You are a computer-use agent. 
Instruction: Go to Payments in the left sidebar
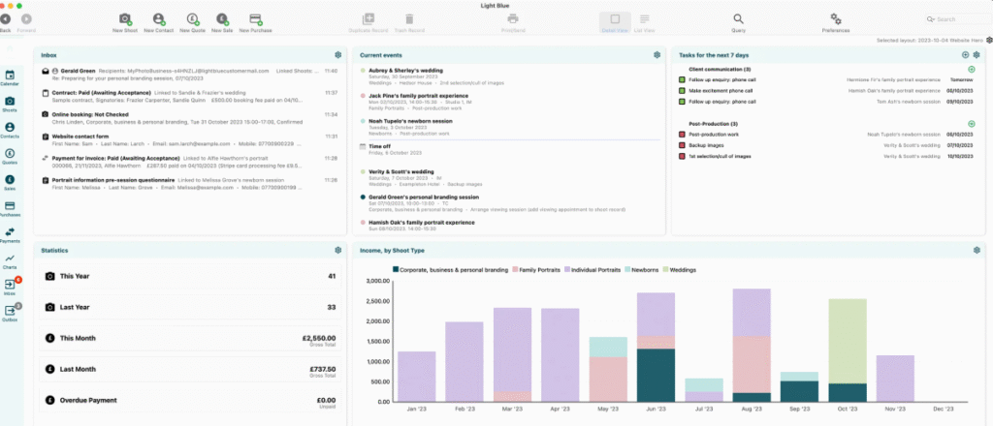[10, 234]
